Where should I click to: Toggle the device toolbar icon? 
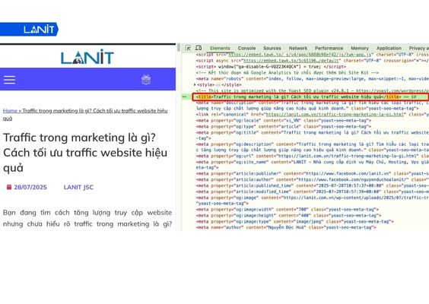[x=199, y=48]
